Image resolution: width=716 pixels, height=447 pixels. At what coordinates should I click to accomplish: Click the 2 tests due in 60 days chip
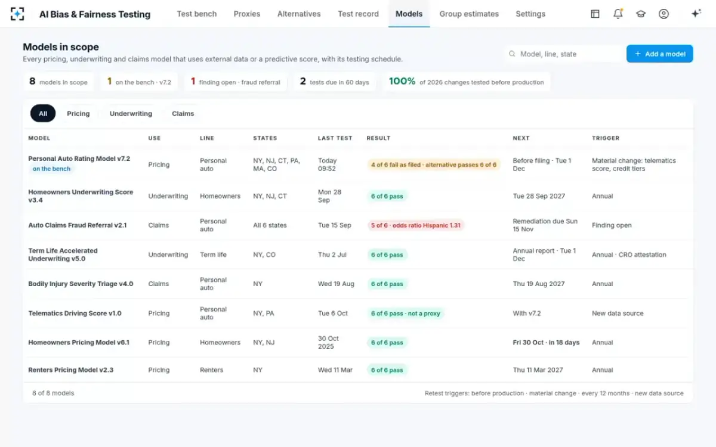tap(334, 82)
